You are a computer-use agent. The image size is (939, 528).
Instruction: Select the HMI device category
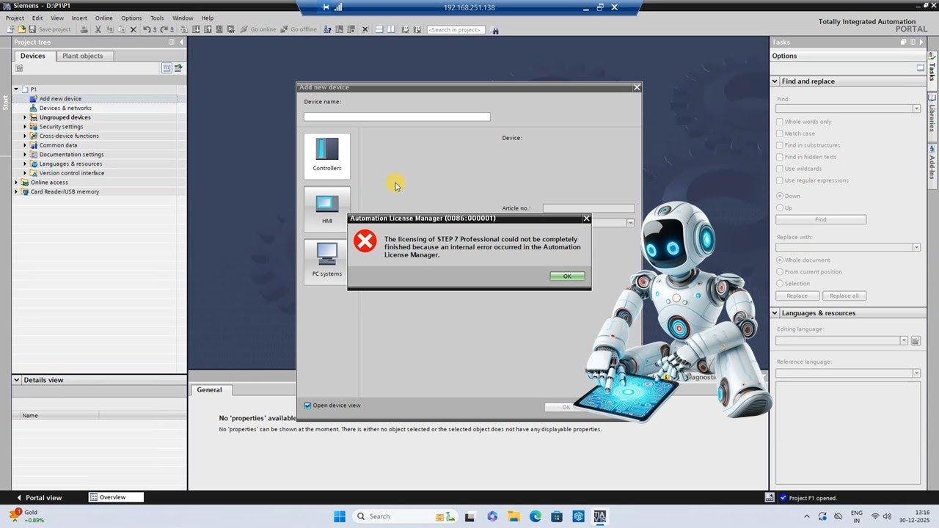coord(327,208)
